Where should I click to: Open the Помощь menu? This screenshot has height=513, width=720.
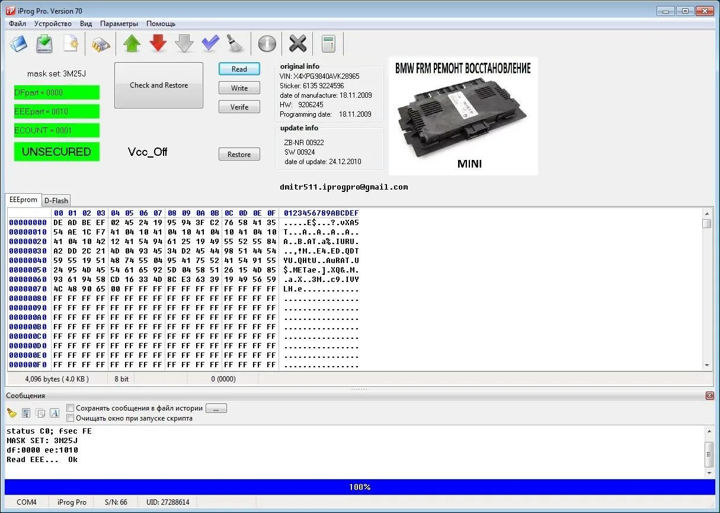(x=161, y=24)
